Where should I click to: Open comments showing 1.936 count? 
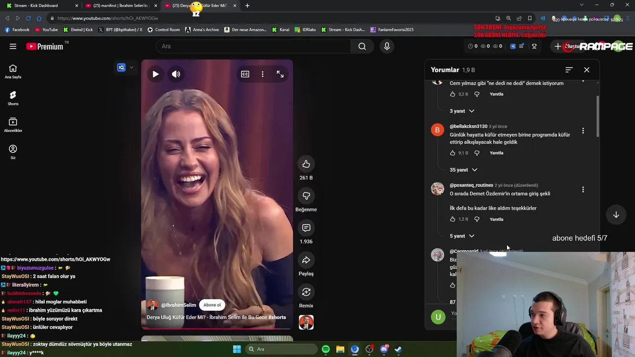pos(306,228)
